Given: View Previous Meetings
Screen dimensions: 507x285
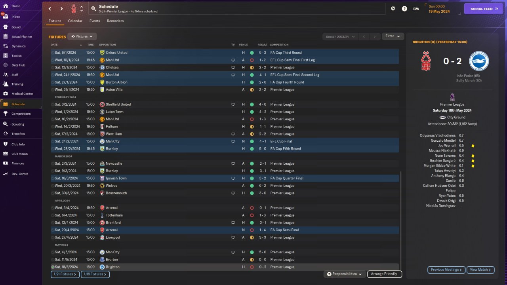Looking at the screenshot, I should (446, 270).
